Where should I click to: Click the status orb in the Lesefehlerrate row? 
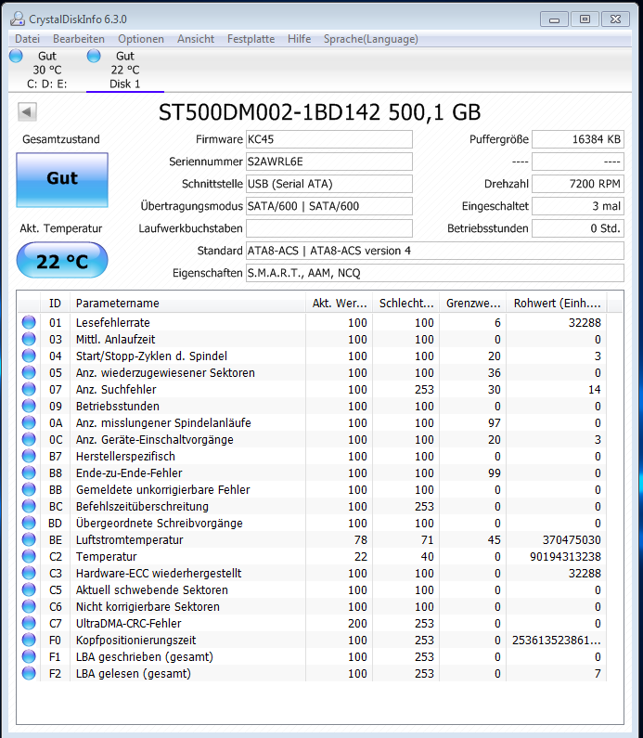[x=29, y=322]
